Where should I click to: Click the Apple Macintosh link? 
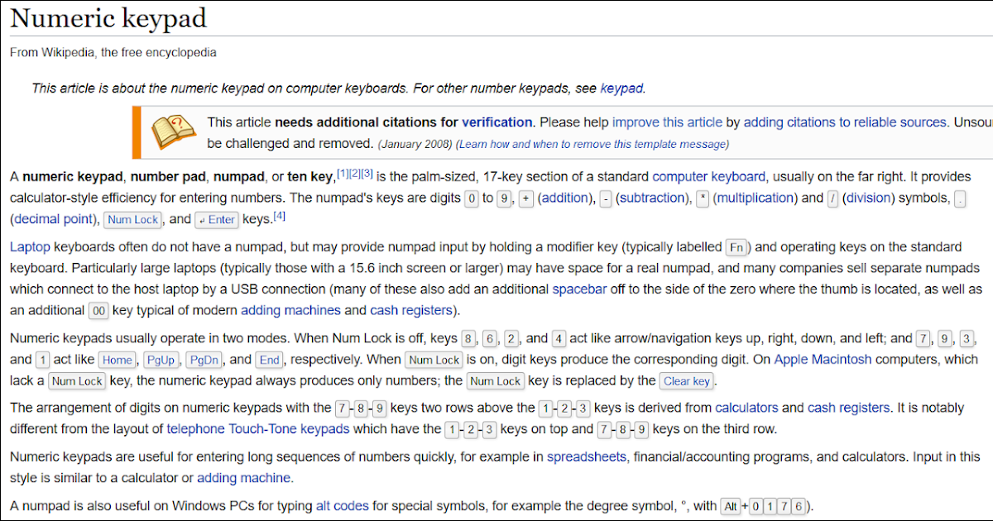click(823, 359)
